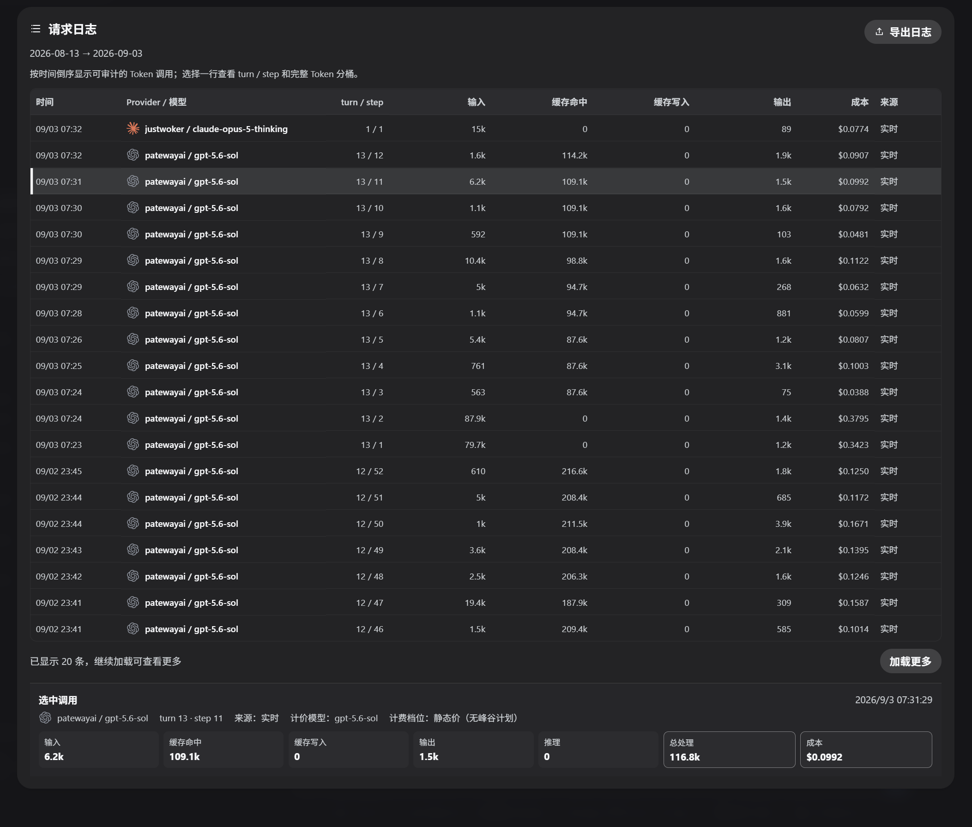Click the 总处理 116.8k summary card
The height and width of the screenshot is (827, 972).
click(729, 749)
